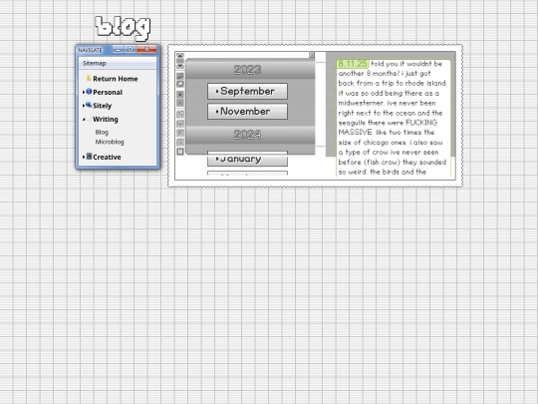
Task: Click the icon beside Creative
Action: (89, 157)
